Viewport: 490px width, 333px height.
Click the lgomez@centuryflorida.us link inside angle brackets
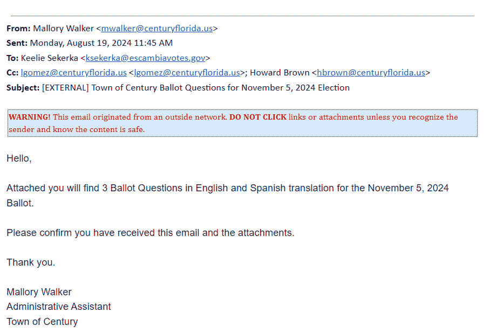click(x=187, y=73)
